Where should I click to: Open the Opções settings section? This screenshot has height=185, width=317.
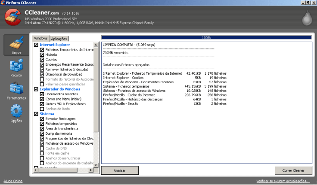[x=16, y=114]
